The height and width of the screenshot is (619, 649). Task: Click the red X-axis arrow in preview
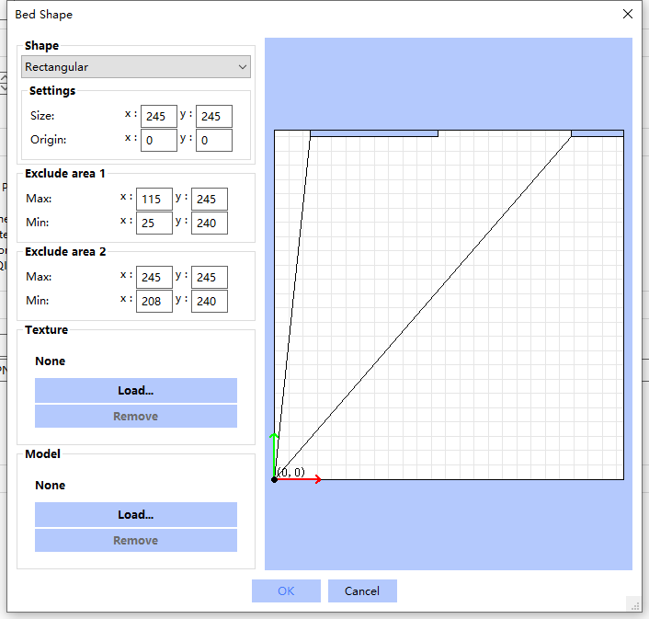(x=302, y=479)
